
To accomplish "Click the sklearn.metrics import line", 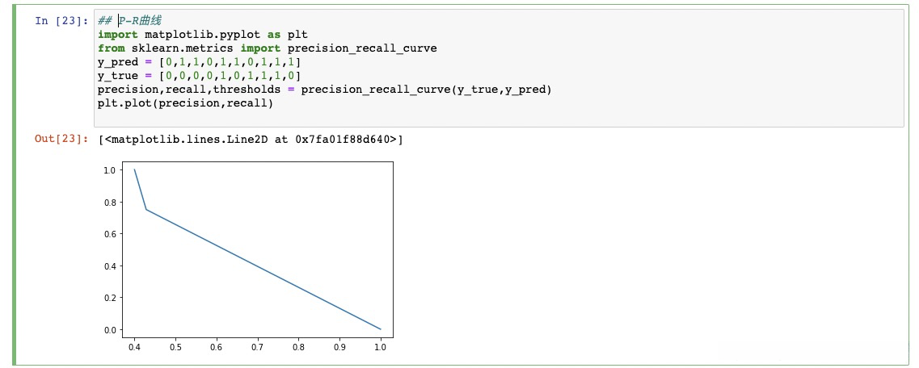I will coord(267,48).
